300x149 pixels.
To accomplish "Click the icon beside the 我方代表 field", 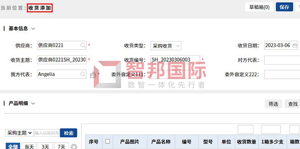I will (93, 75).
